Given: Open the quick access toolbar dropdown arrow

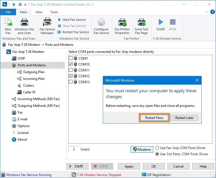Looking at the screenshot, I should coord(25,5).
